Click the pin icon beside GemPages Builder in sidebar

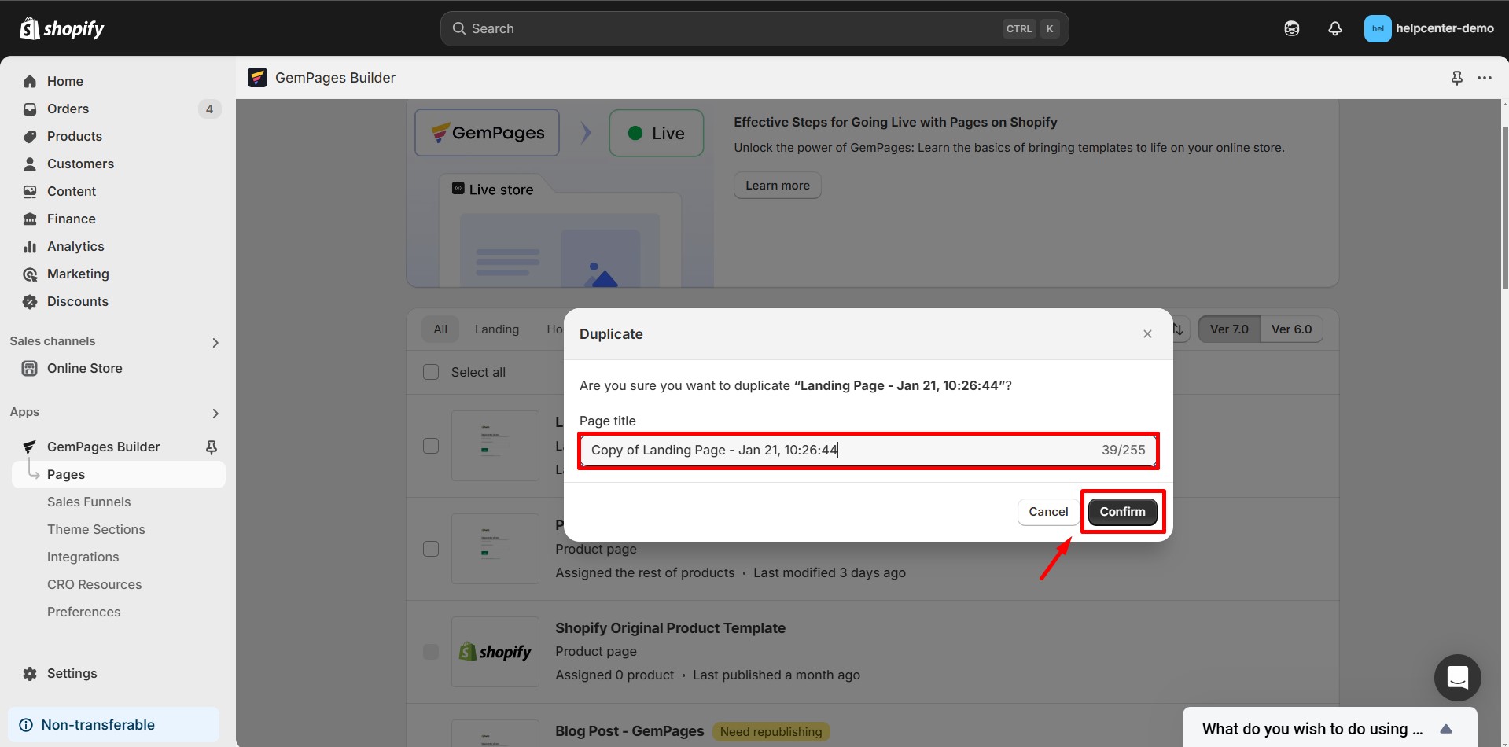pyautogui.click(x=211, y=447)
